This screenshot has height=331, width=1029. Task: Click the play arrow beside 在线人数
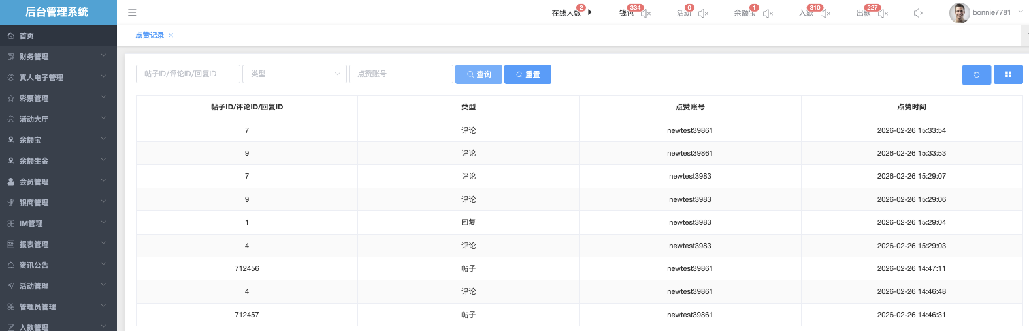coord(590,12)
